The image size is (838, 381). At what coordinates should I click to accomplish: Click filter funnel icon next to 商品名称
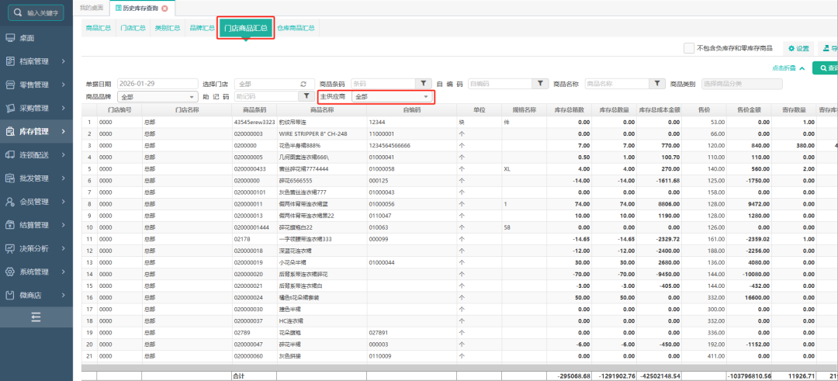[x=657, y=84]
